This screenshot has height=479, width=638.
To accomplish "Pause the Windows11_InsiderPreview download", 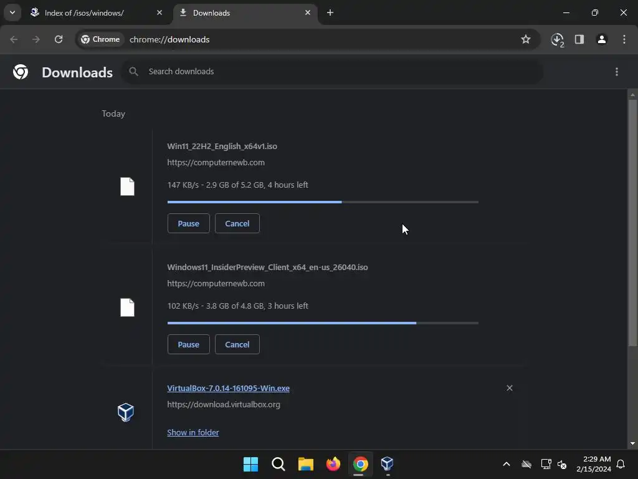I will (188, 344).
